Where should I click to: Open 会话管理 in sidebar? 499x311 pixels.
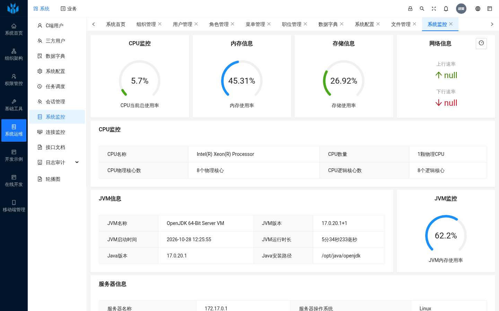(x=57, y=102)
